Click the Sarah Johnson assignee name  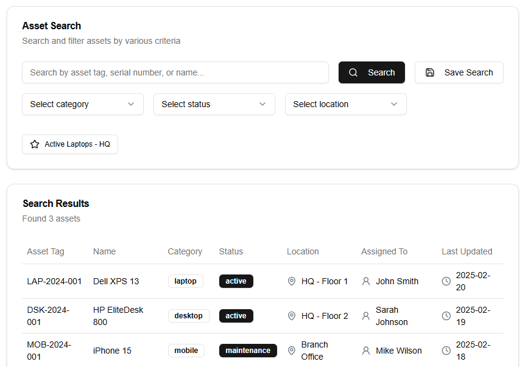(392, 316)
